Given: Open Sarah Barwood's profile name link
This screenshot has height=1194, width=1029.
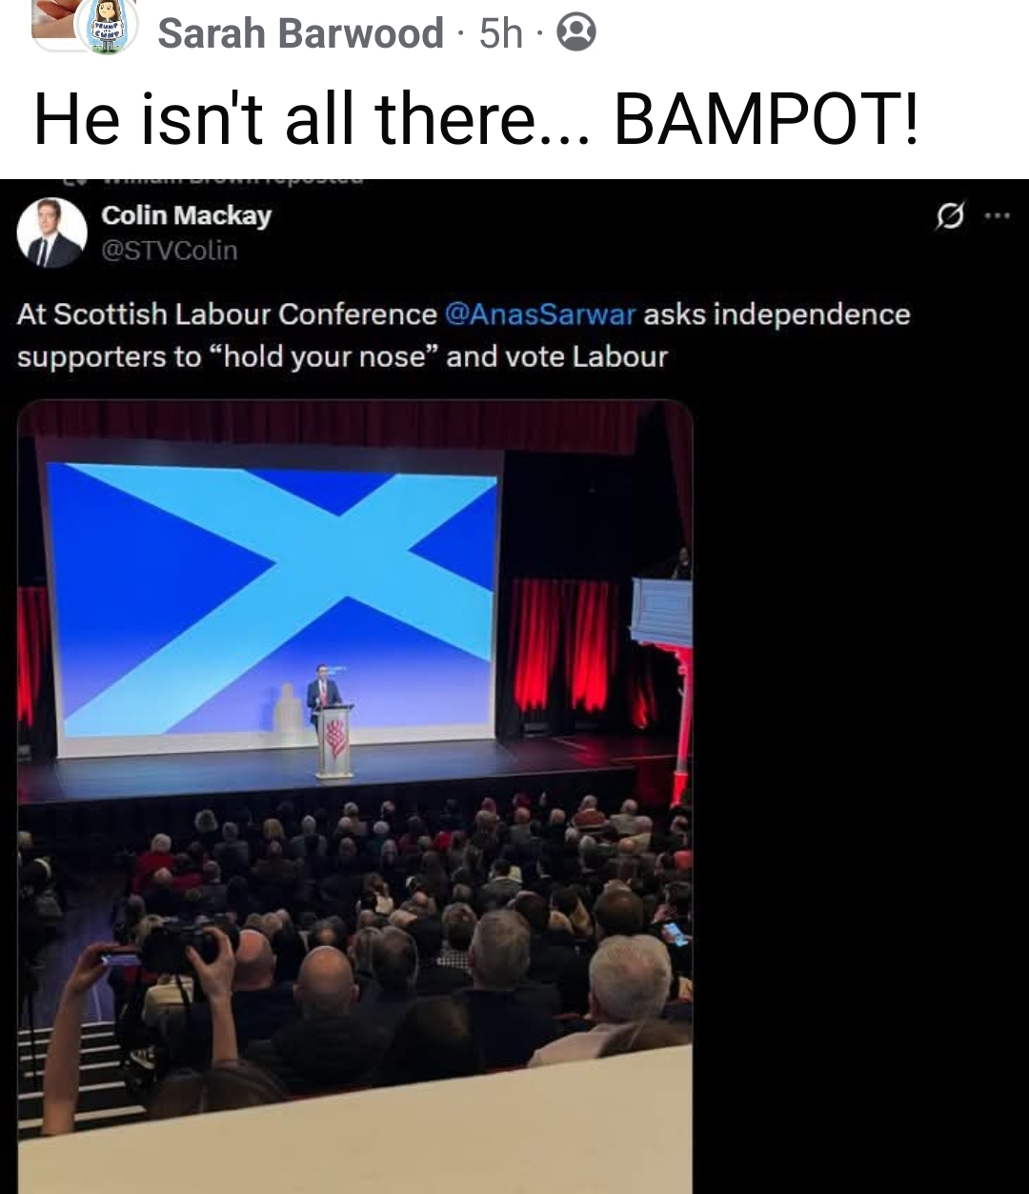Looking at the screenshot, I should (300, 33).
